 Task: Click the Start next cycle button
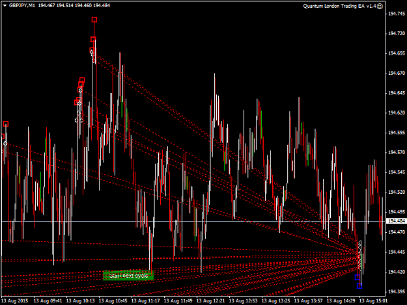coord(129,276)
